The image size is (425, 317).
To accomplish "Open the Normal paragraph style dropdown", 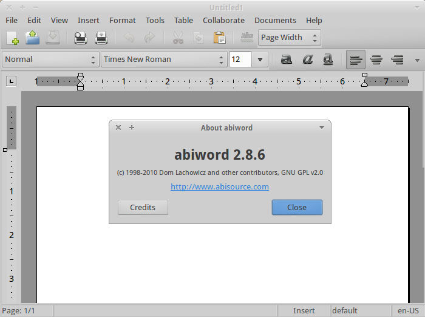I will pyautogui.click(x=50, y=59).
